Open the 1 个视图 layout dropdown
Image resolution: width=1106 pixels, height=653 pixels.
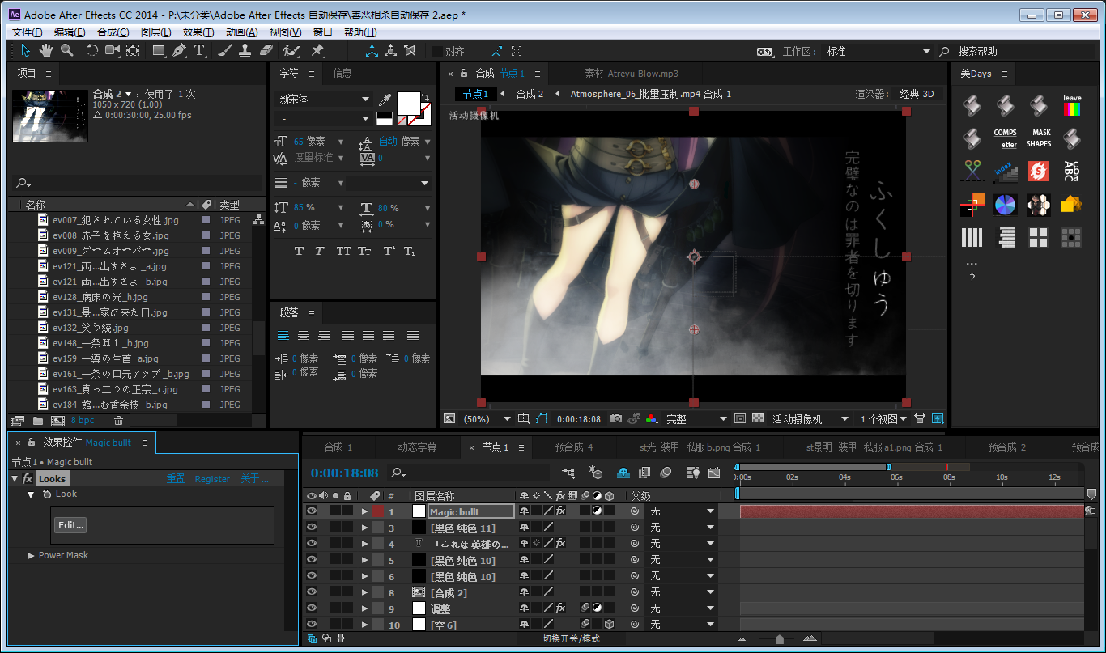[883, 419]
